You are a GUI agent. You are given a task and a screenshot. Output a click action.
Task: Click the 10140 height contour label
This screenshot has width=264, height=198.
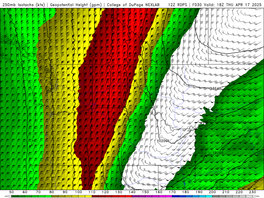click(216, 88)
